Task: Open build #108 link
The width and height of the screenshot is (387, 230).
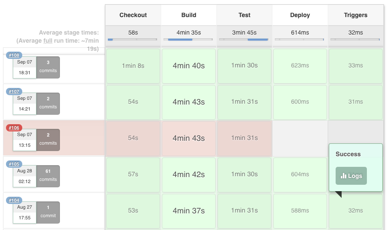Action: 14,55
